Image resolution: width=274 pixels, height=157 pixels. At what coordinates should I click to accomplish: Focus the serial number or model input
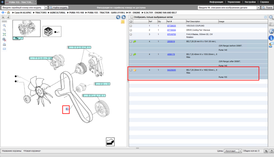23,8
